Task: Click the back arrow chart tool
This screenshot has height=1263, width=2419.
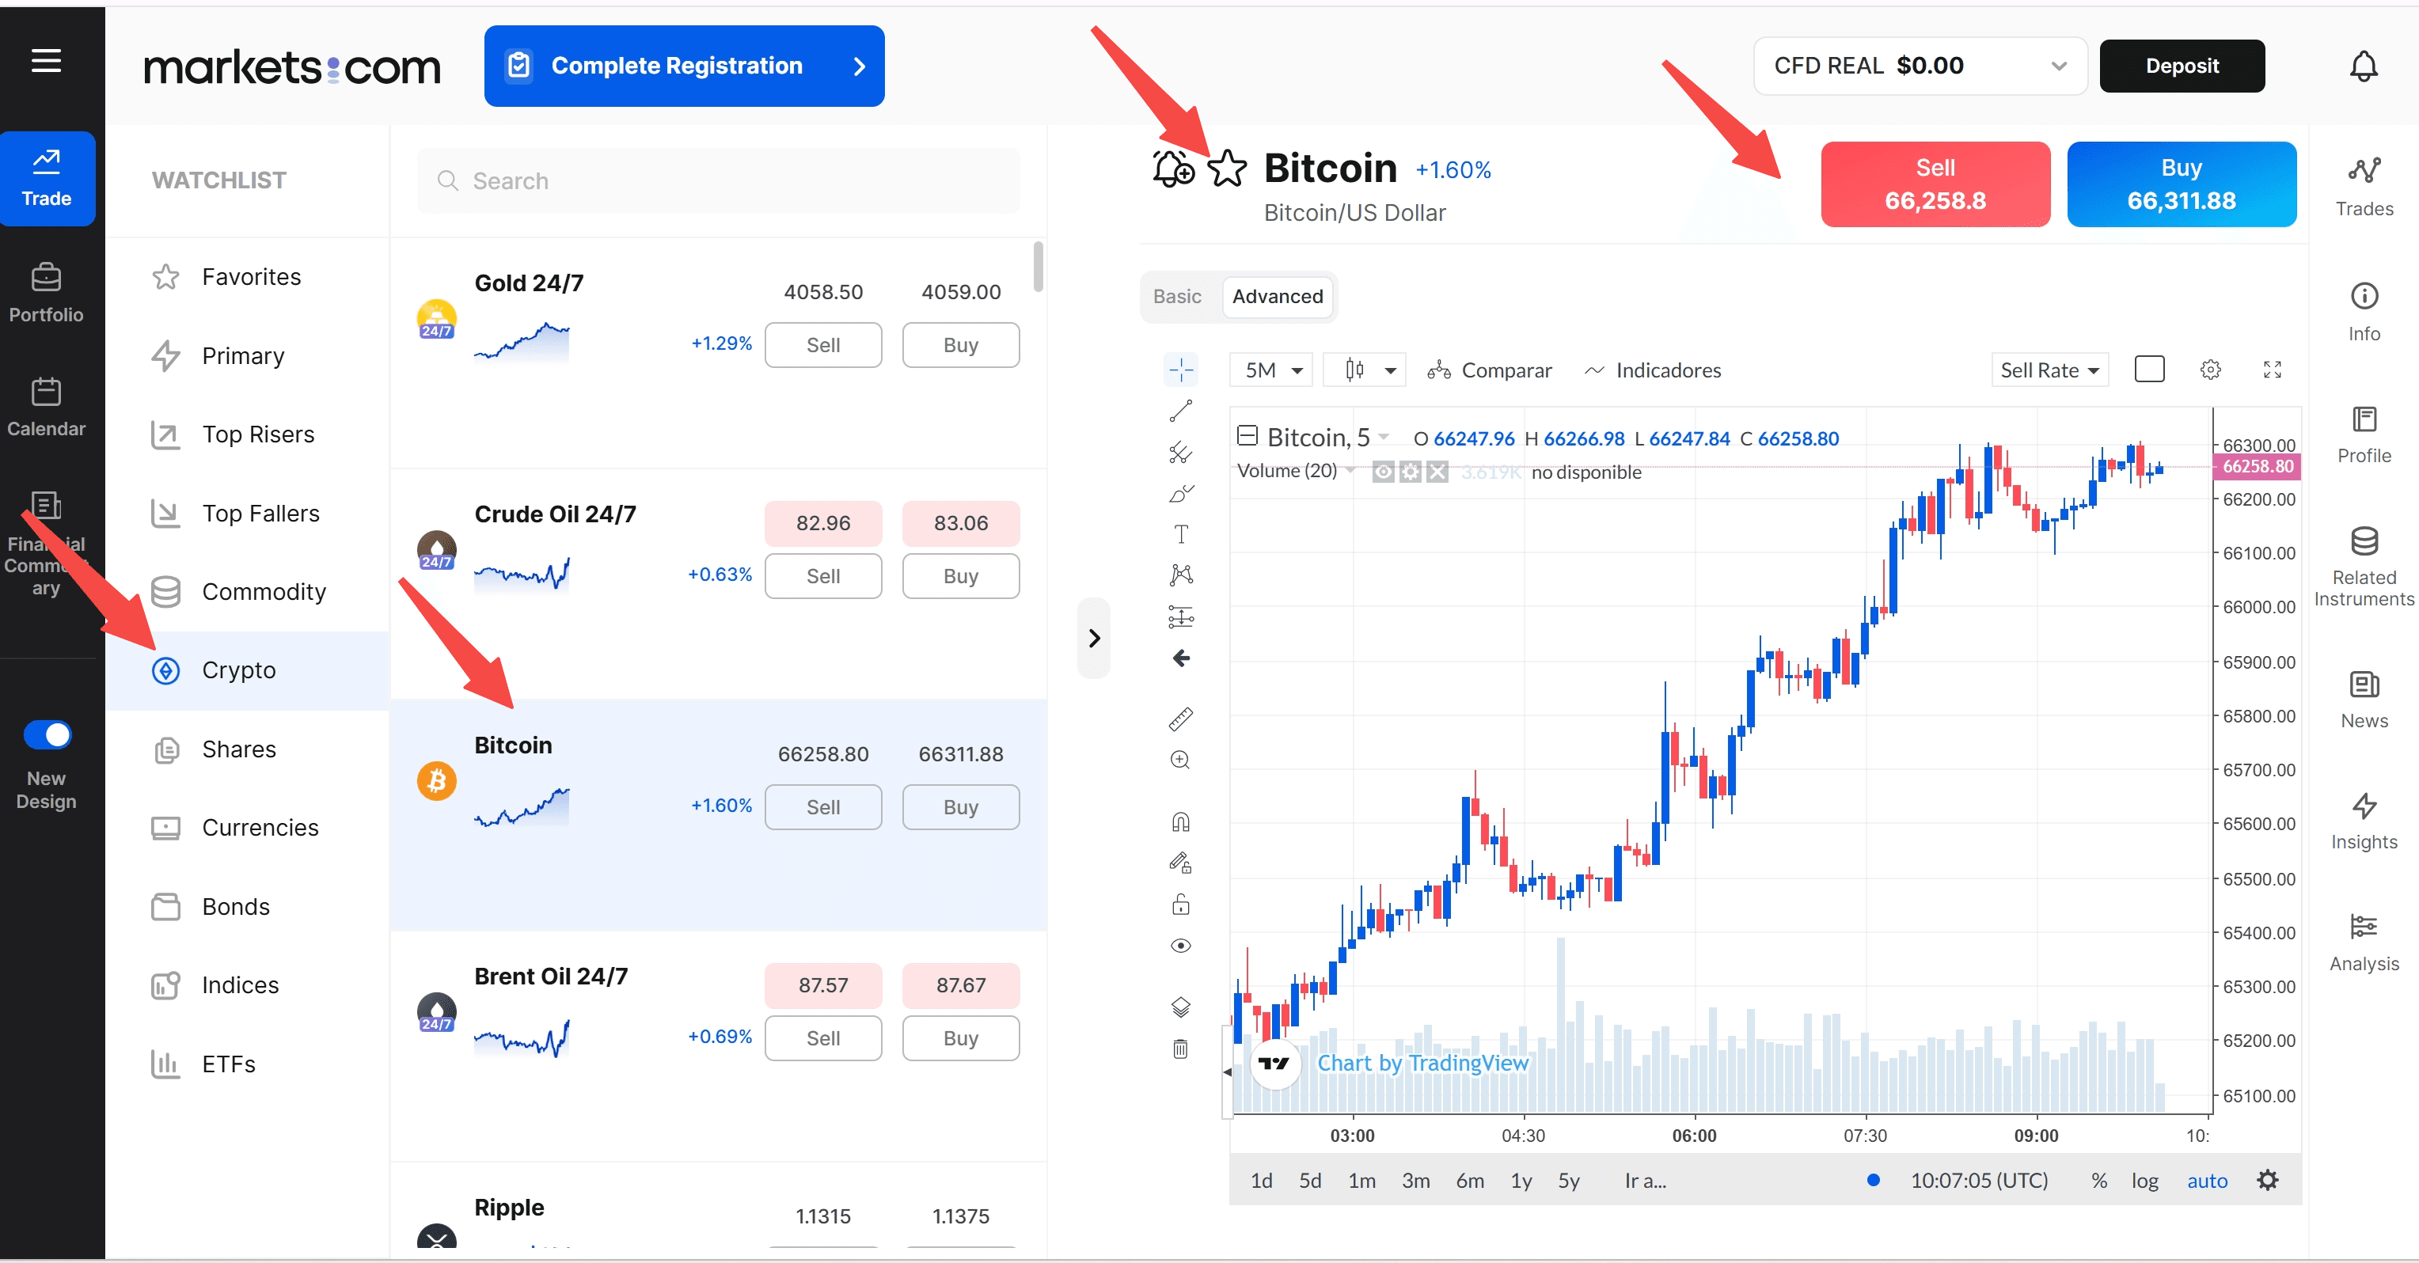Action: pyautogui.click(x=1180, y=658)
